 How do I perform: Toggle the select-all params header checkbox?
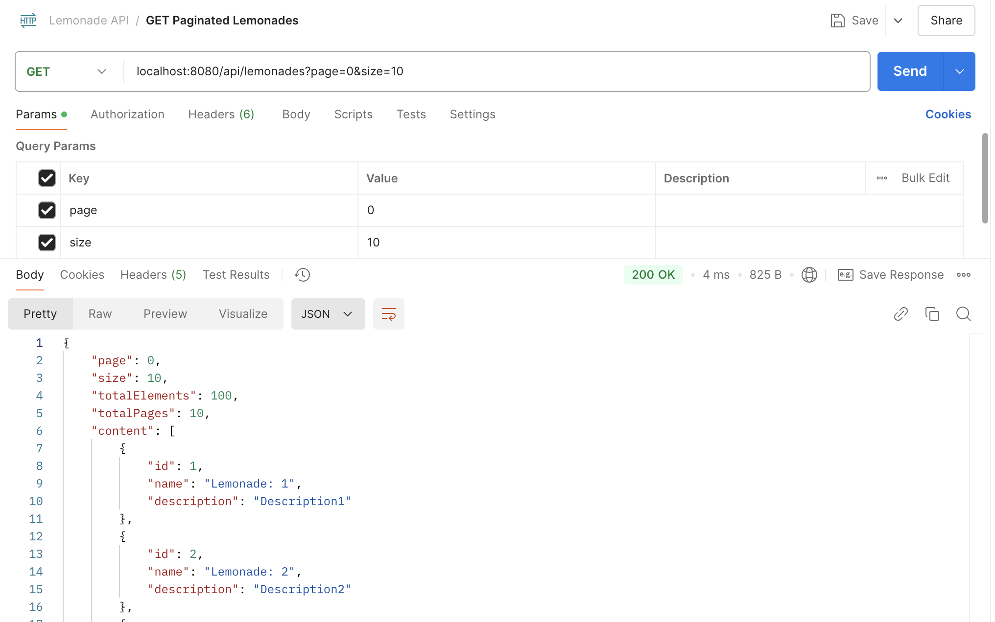tap(47, 178)
